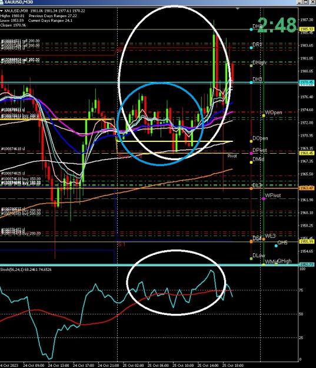
Task: Click the green DLow marker dot
Action: click(x=251, y=258)
